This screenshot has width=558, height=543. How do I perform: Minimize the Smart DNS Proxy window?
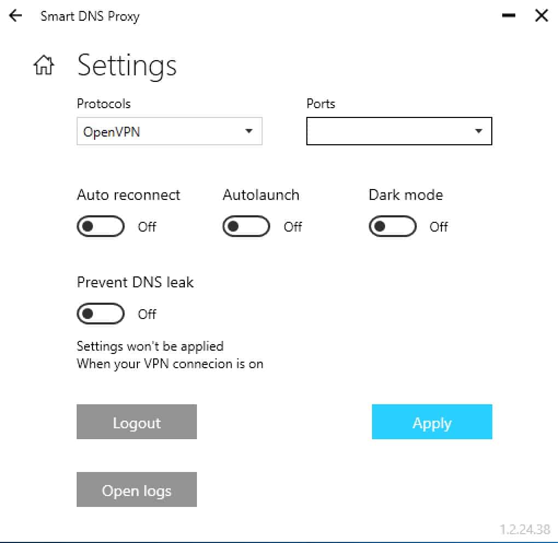click(509, 15)
